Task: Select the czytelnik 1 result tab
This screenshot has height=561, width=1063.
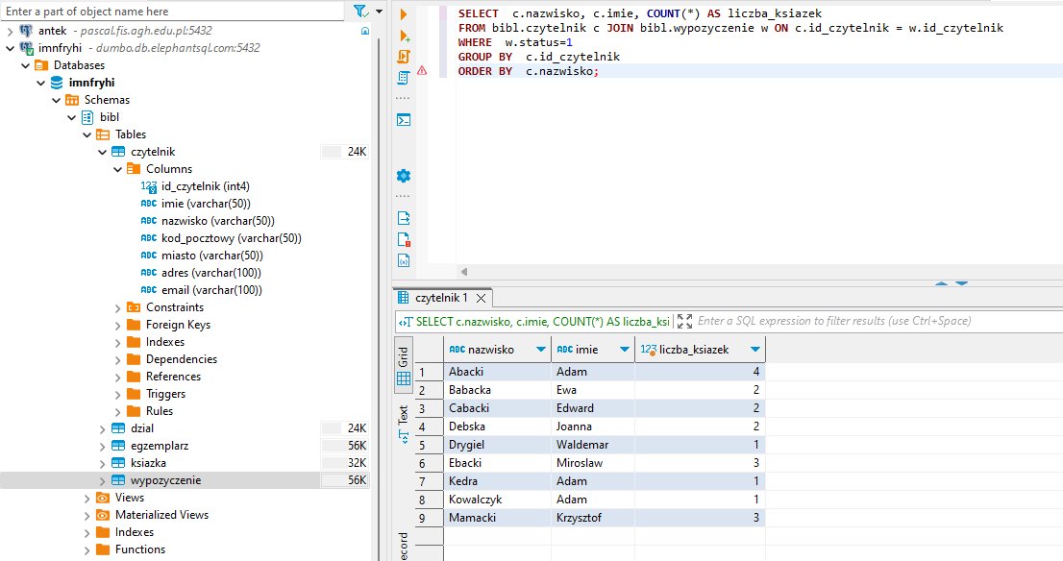Action: coord(441,298)
